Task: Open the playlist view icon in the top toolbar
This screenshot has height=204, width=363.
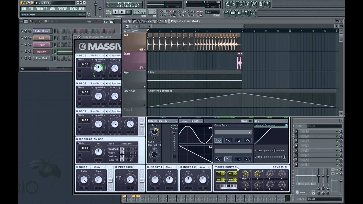Action: 226,13
